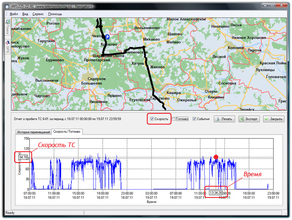Click the 94.78 speed value box

[23, 157]
